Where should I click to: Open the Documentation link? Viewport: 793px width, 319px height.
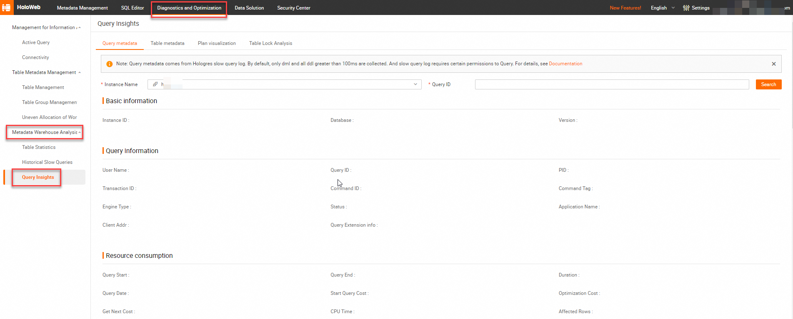565,64
